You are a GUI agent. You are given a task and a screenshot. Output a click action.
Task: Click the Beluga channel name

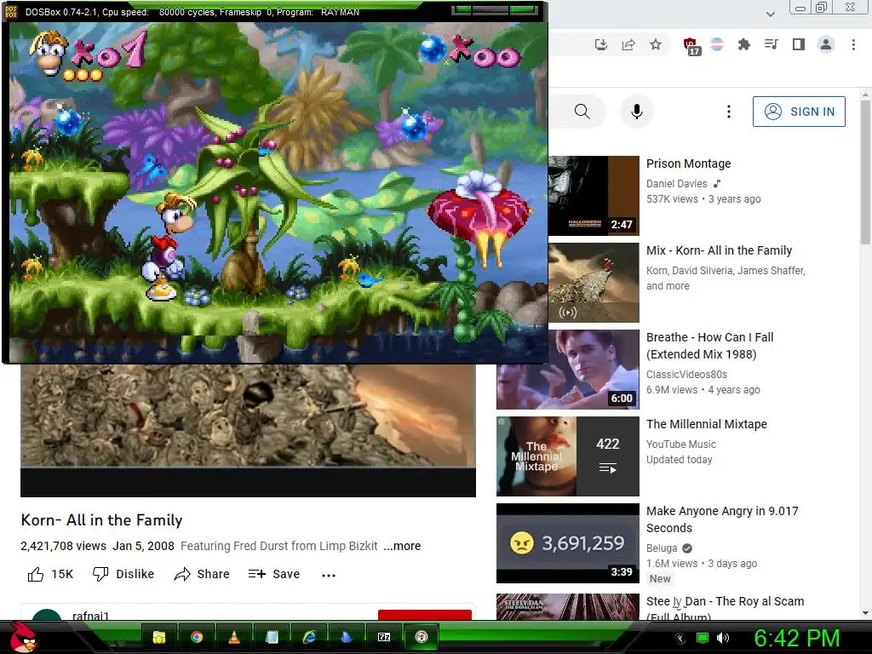point(661,548)
